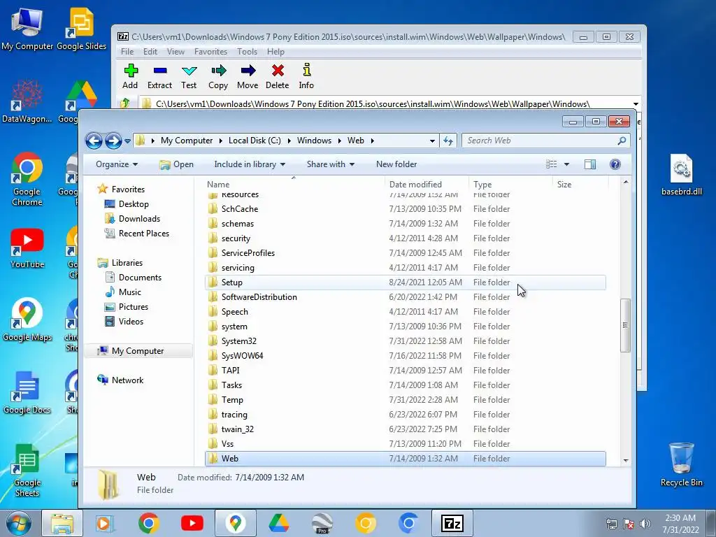Switch to 7-Zip in the taskbar

point(452,523)
